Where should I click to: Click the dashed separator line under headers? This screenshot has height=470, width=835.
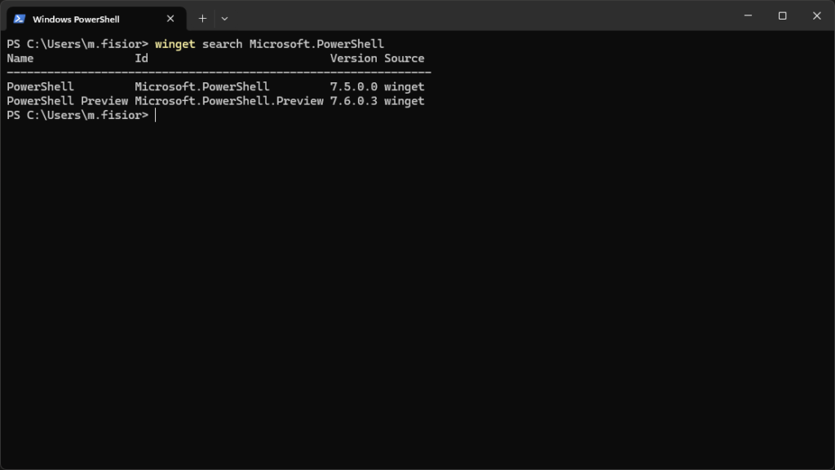(219, 72)
